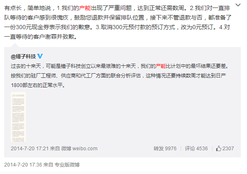
Task: Open 评论 4536 comments
Action: [x=196, y=149]
